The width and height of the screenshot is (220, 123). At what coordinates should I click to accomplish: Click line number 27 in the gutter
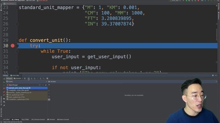5,29
